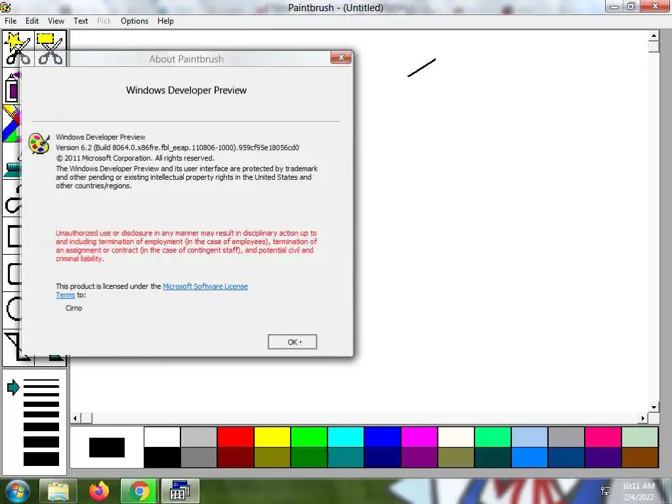Pick the magenta color swatch

[419, 436]
